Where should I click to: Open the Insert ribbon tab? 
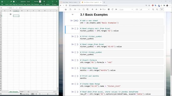(x=10, y=5)
